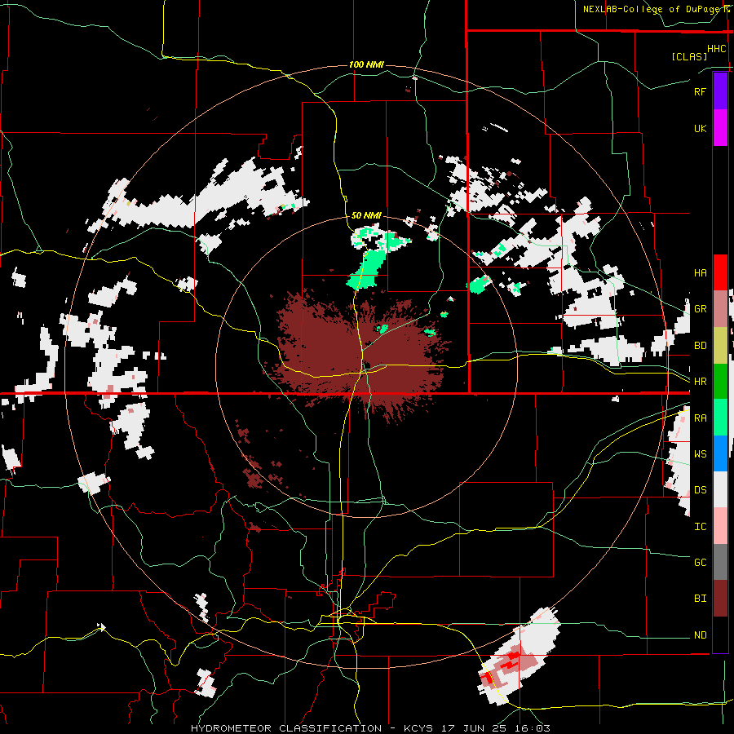This screenshot has height=734, width=734.
Task: Pick the dusty-pink GR graupel swatch
Action: tap(720, 308)
